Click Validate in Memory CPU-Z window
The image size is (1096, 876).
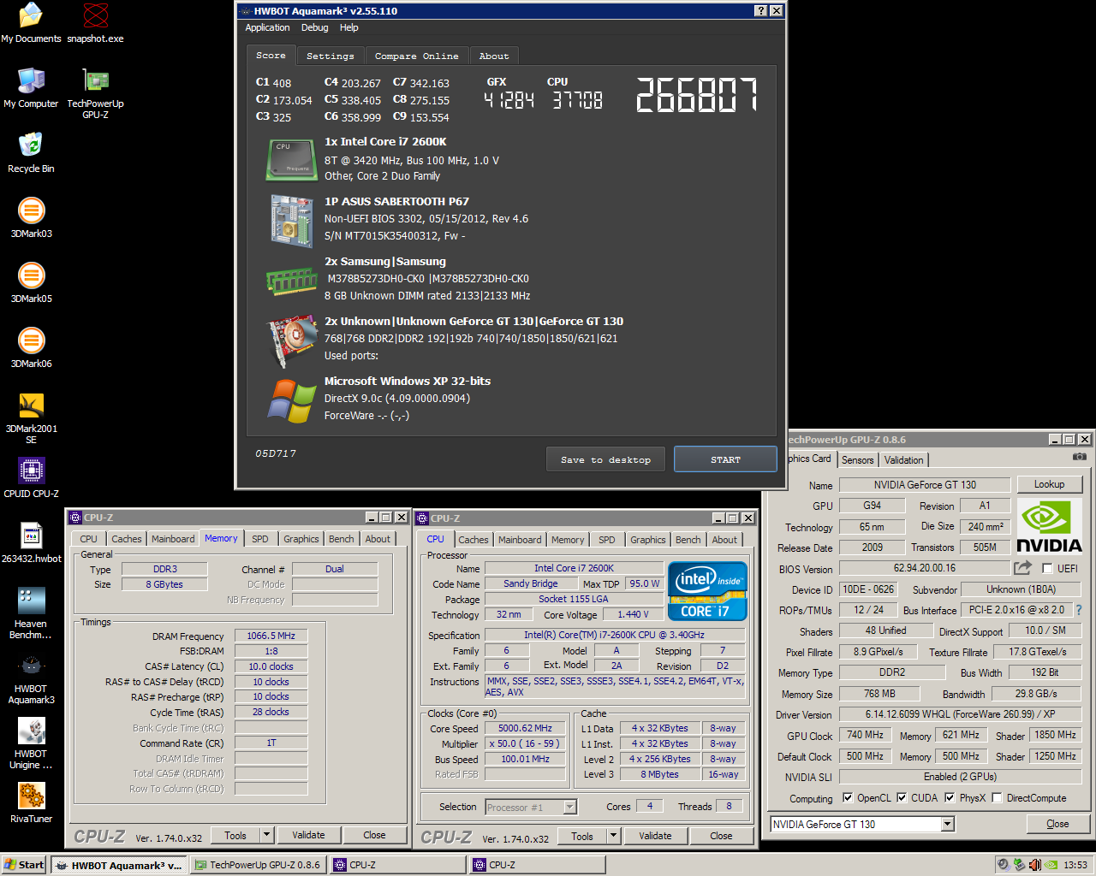308,835
